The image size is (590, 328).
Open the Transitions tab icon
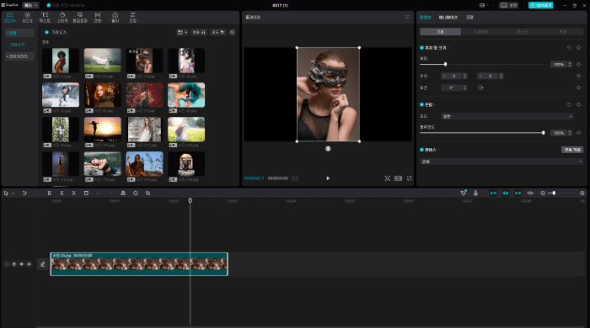coord(98,18)
